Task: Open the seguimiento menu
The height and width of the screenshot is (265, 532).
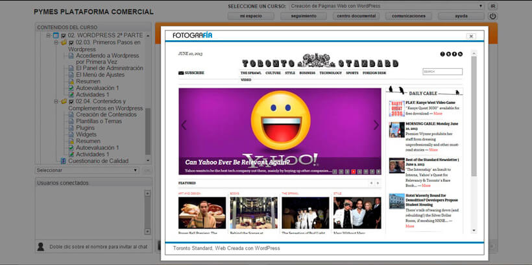Action: tap(304, 16)
